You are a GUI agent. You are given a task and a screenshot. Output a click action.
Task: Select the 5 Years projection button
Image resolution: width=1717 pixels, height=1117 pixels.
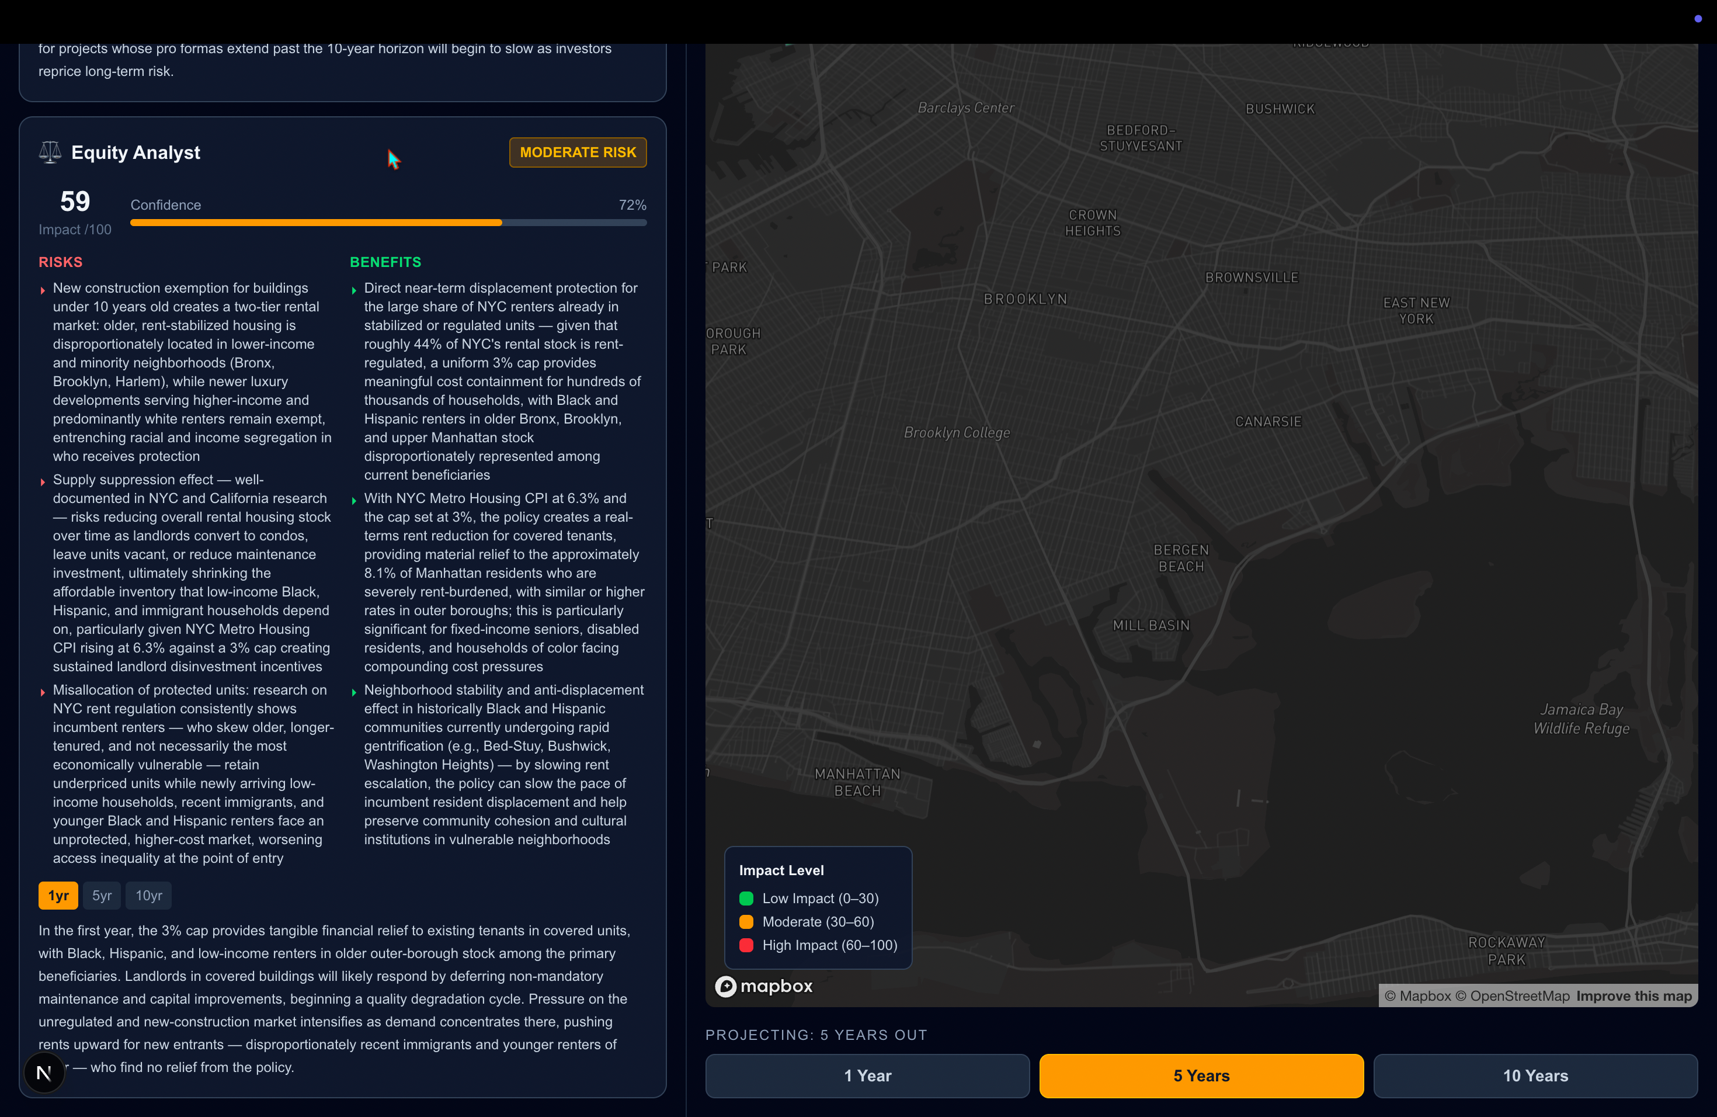1201,1075
